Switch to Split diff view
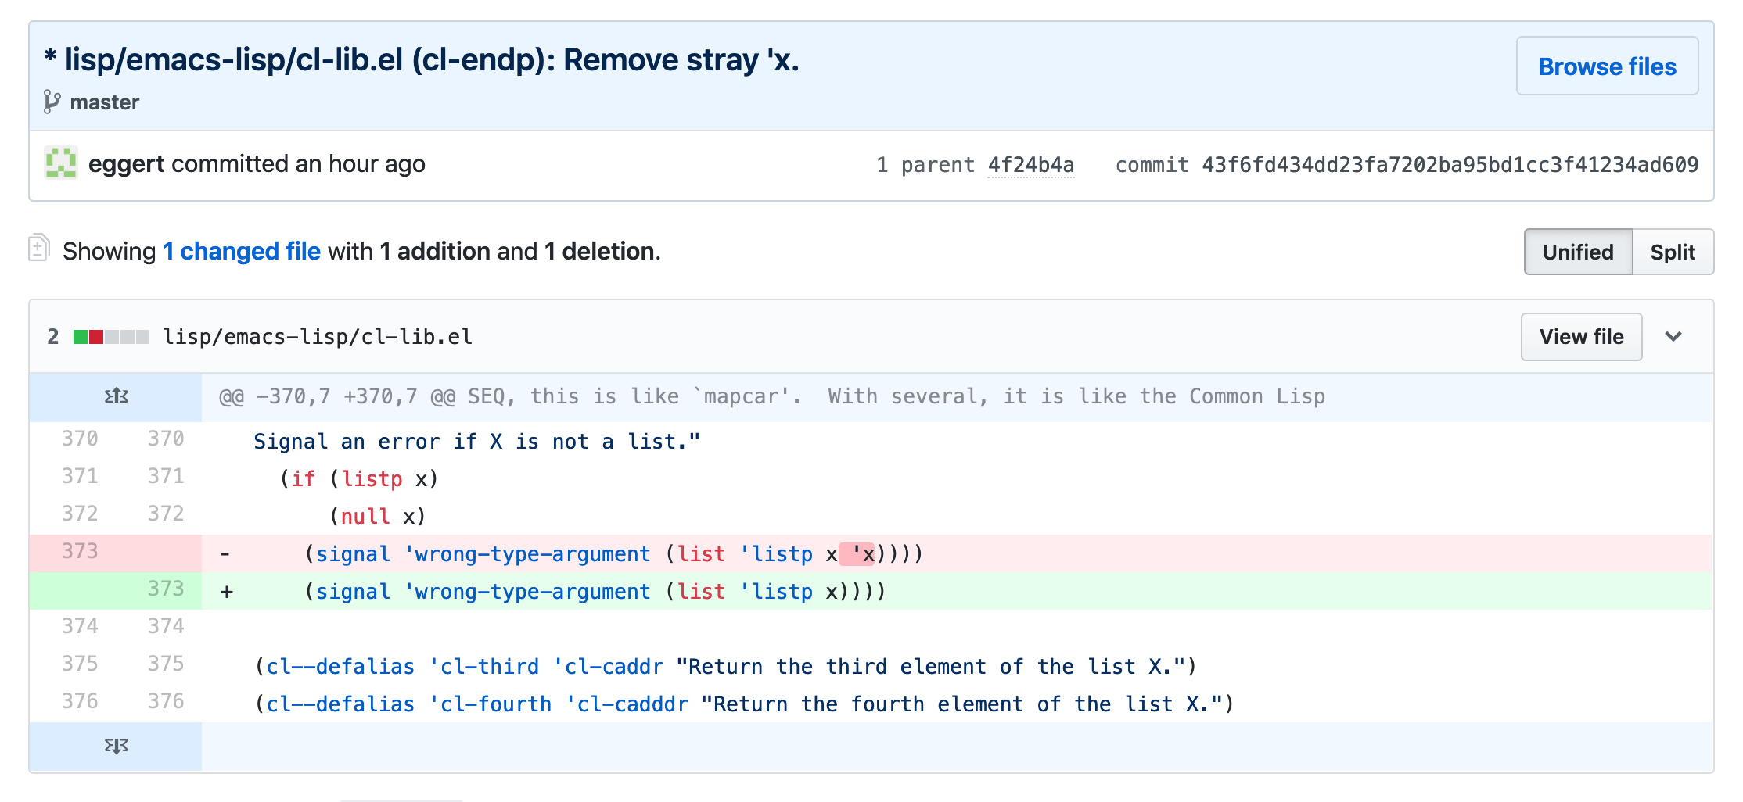1743x802 pixels. pos(1672,252)
